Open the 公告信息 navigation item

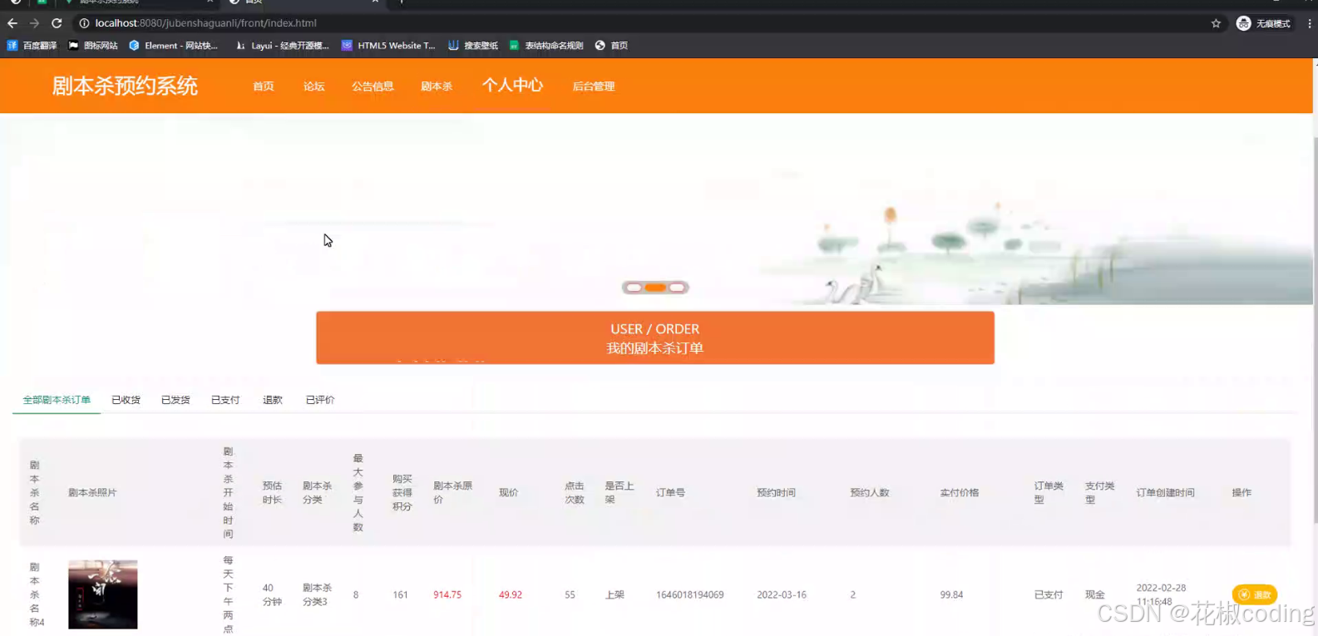[373, 86]
